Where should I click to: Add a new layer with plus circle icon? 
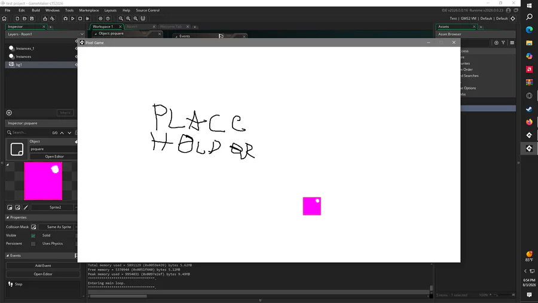pyautogui.click(x=9, y=113)
